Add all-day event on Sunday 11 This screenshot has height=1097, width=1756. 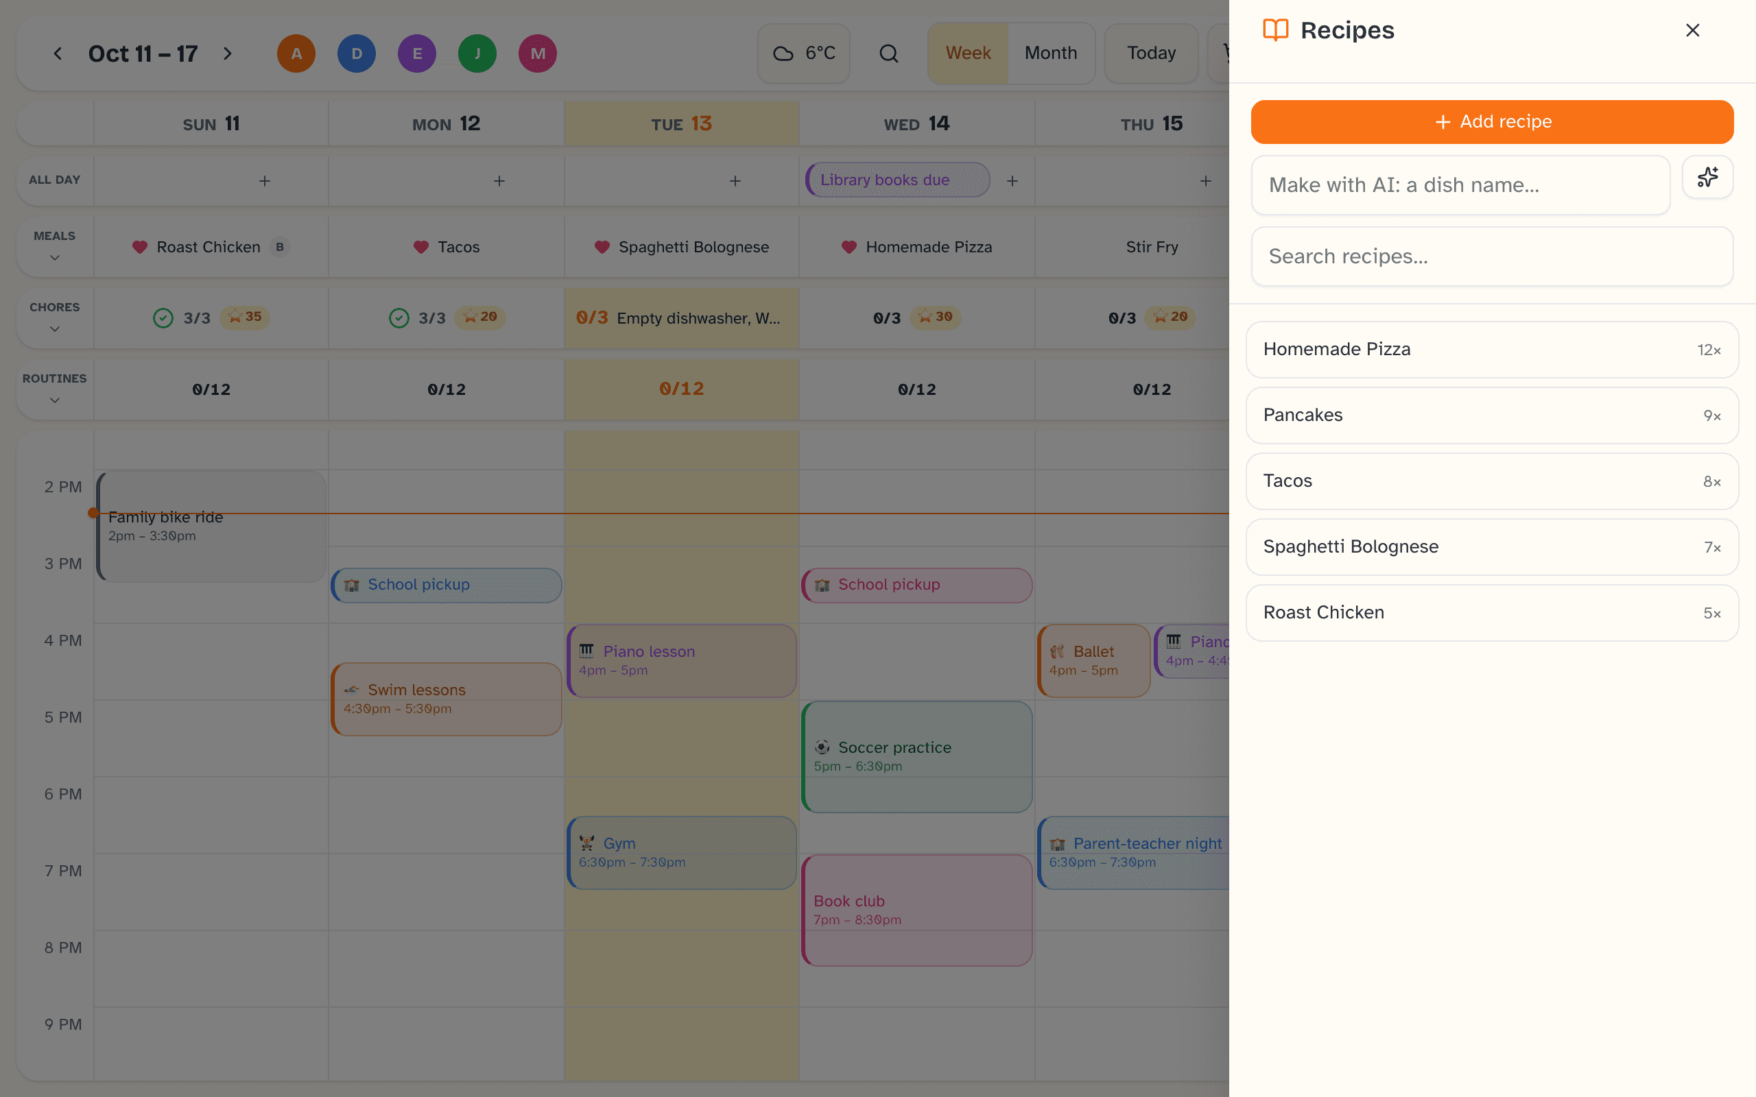[x=265, y=180]
